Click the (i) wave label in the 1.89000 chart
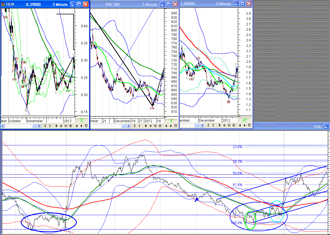This screenshot has width=330, height=235. pos(229,102)
